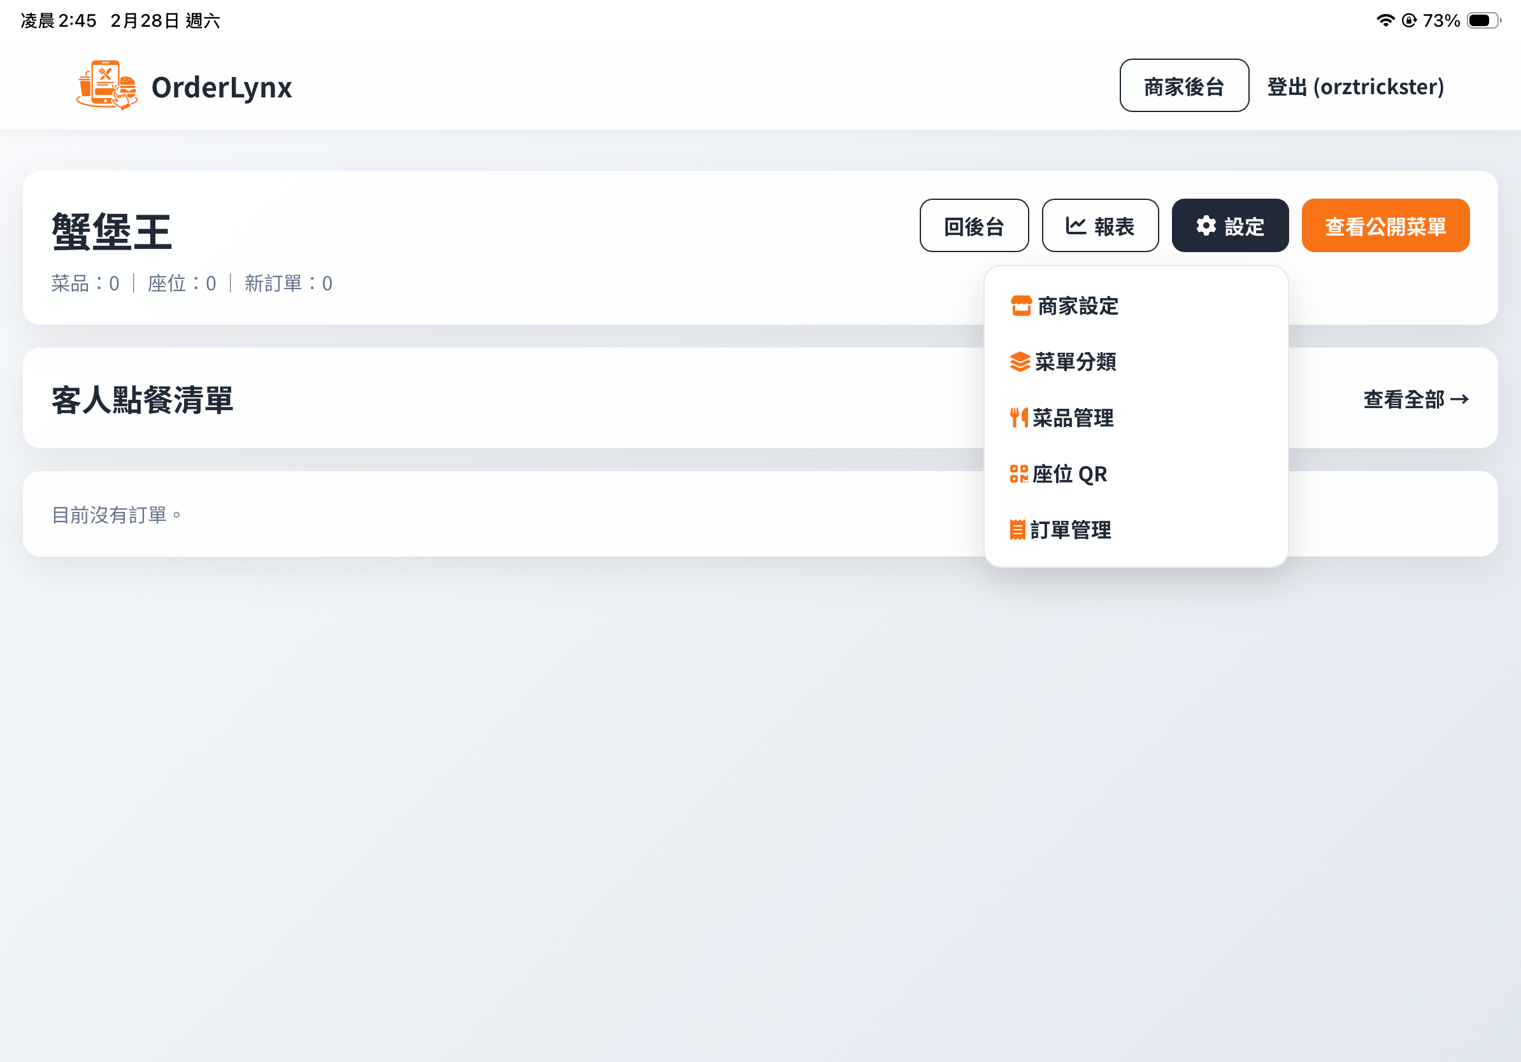Viewport: 1521px width, 1062px height.
Task: Open the 報表 reports page
Action: 1100,226
